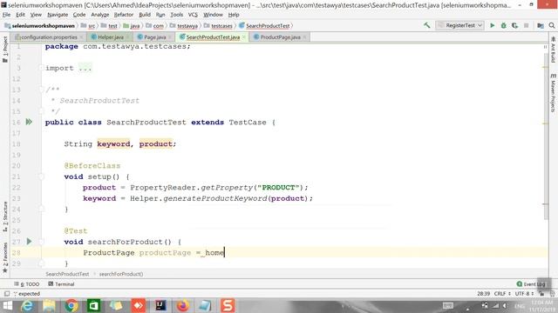Image resolution: width=558 pixels, height=313 pixels.
Task: Click the cursor position 28:39 indicator
Action: (483, 294)
